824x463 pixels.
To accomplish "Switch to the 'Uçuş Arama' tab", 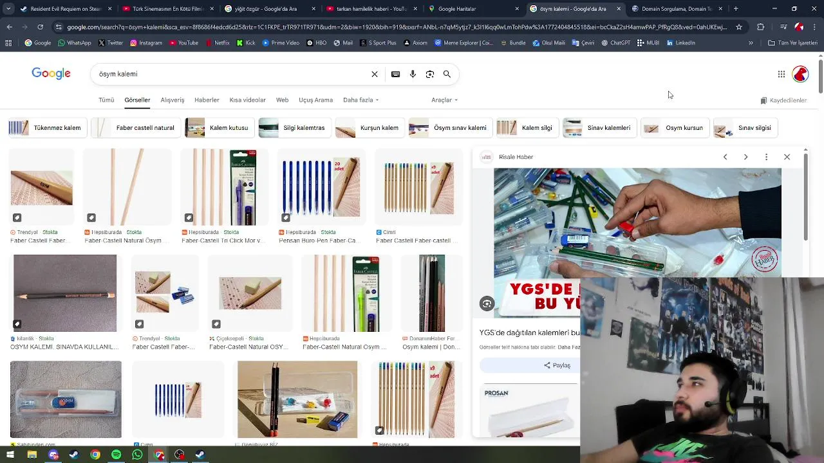I will pyautogui.click(x=315, y=100).
